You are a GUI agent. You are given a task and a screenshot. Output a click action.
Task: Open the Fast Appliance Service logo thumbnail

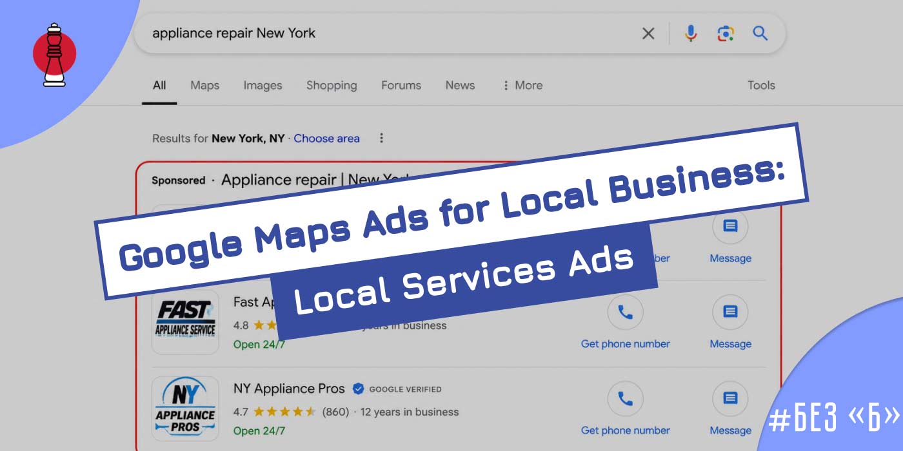(185, 321)
